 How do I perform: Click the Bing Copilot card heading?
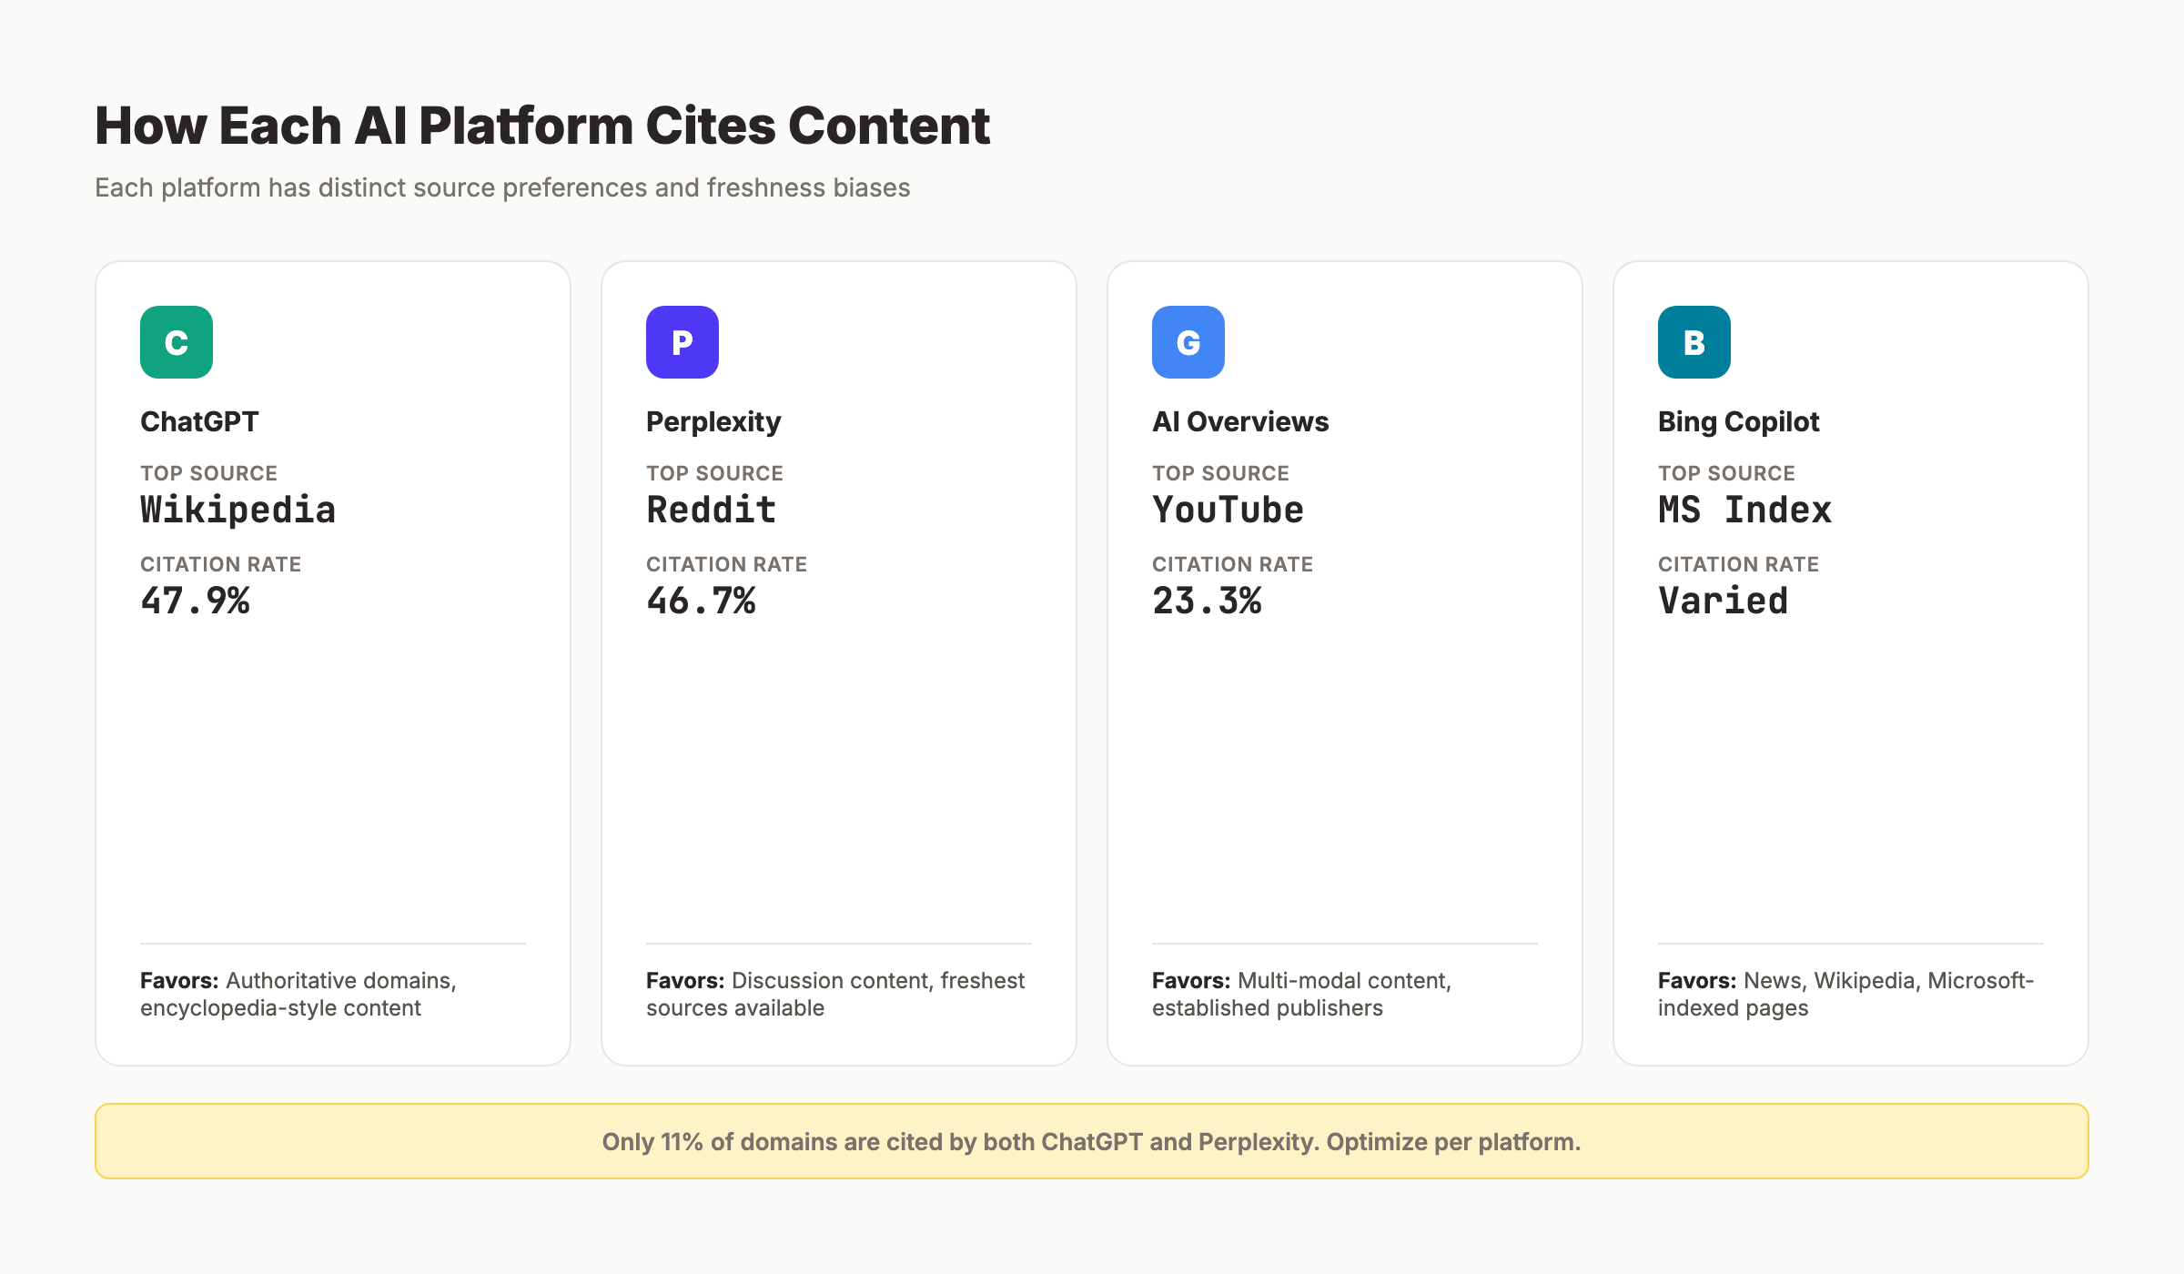[1738, 421]
